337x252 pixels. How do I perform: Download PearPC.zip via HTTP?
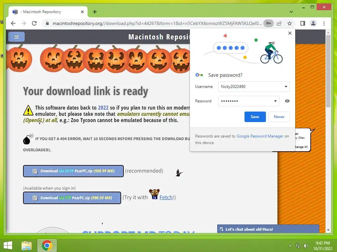(73, 171)
